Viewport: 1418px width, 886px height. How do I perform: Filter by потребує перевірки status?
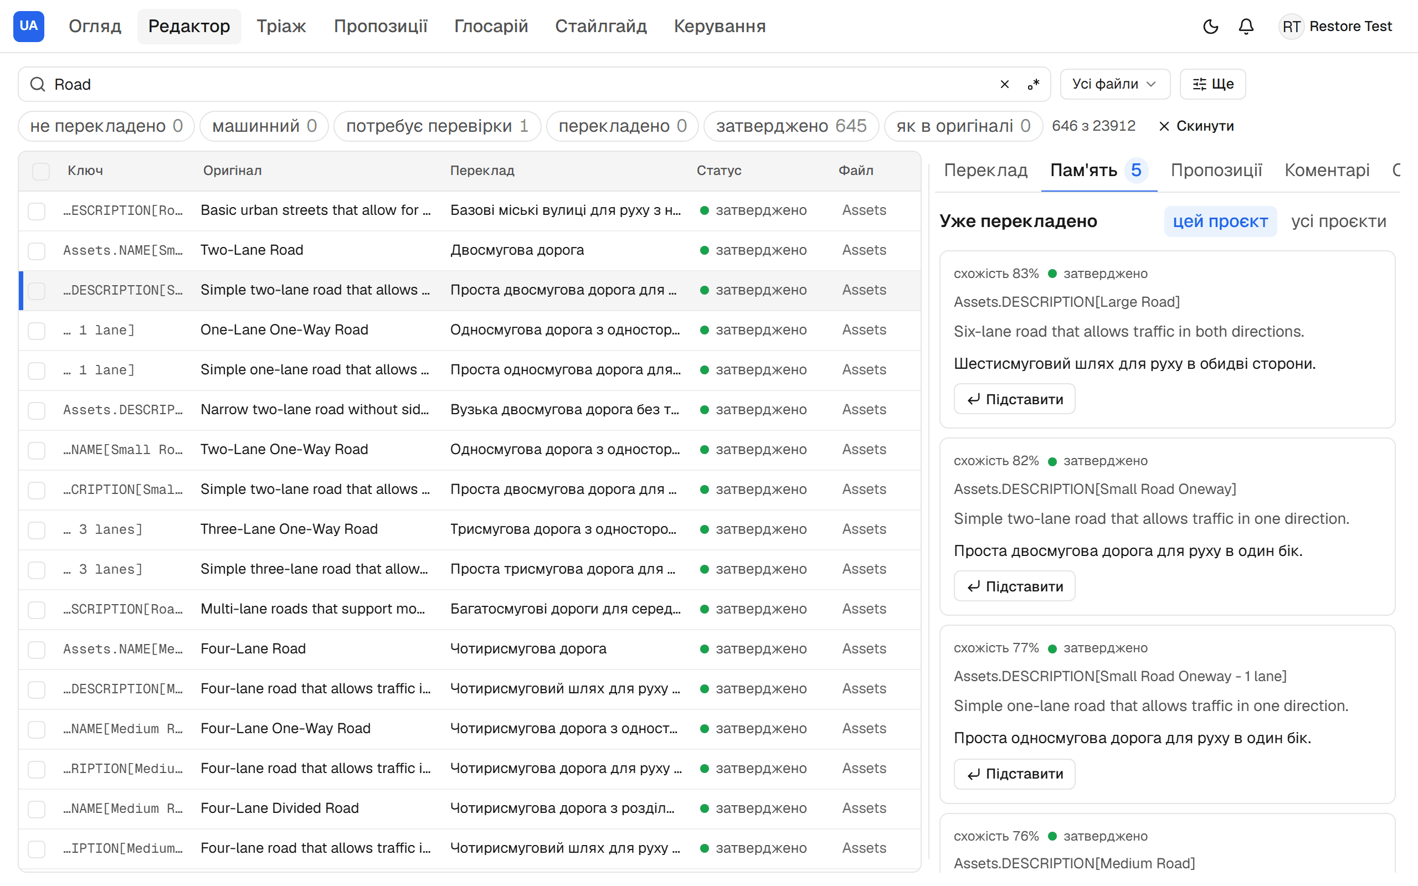coord(437,126)
